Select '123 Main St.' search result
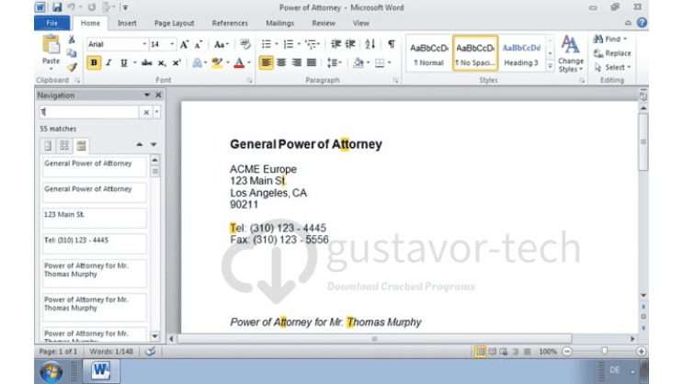This screenshot has height=384, width=683. click(x=95, y=218)
